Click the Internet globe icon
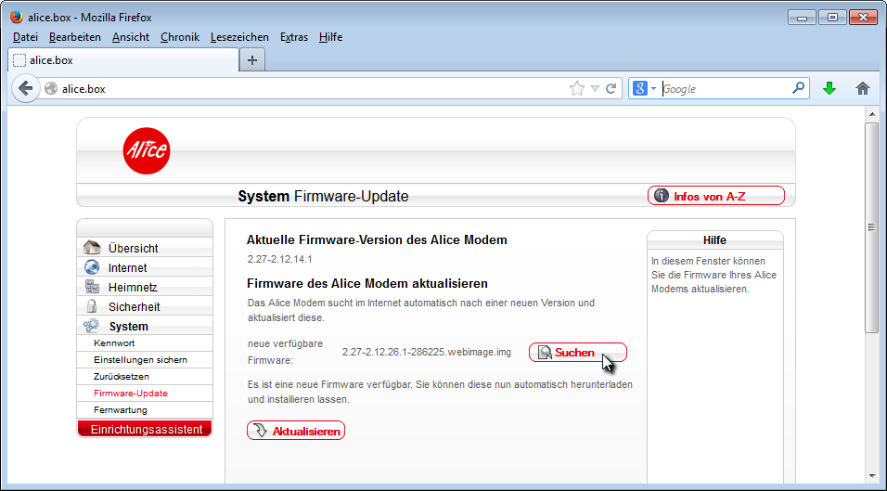This screenshot has height=491, width=887. pyautogui.click(x=92, y=267)
